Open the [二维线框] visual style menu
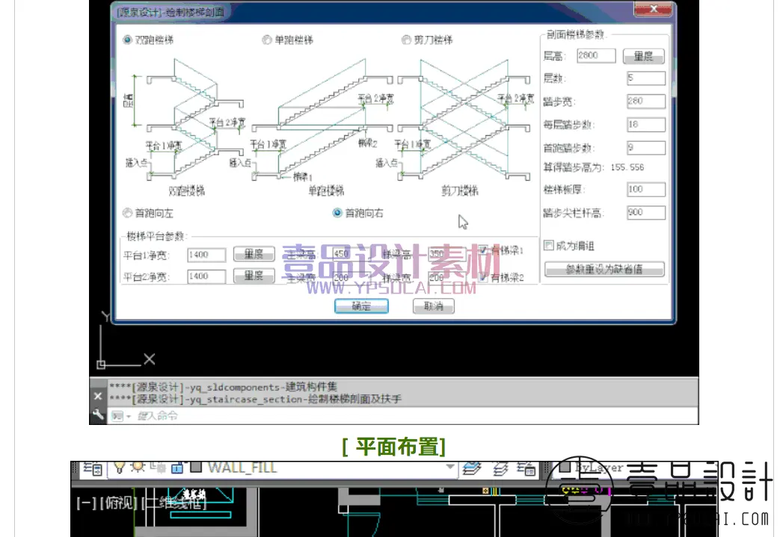The height and width of the screenshot is (537, 783). click(x=174, y=503)
